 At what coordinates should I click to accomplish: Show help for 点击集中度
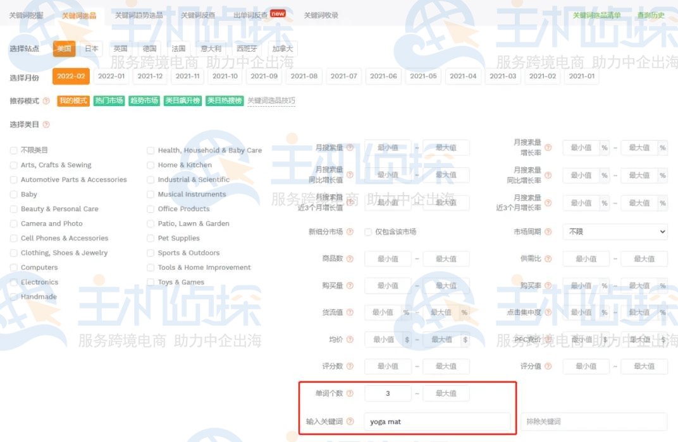[548, 312]
